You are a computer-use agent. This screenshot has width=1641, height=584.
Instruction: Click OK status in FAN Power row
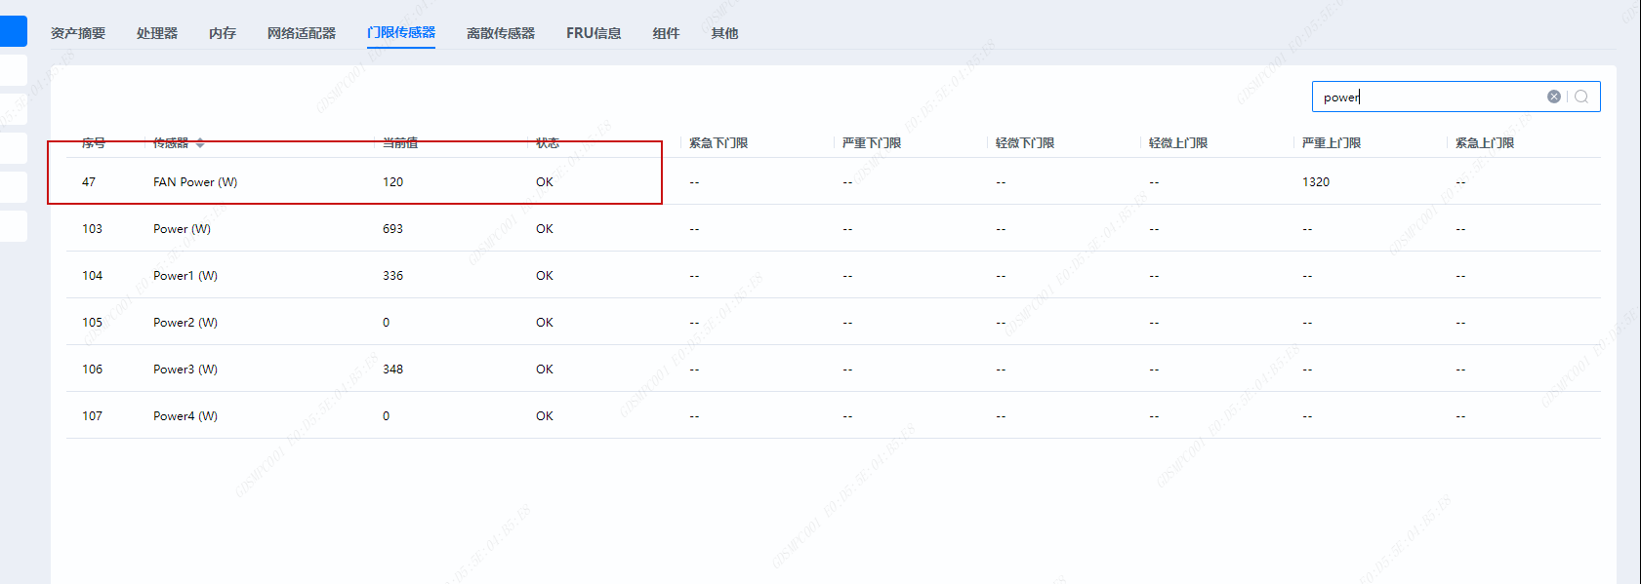[545, 182]
